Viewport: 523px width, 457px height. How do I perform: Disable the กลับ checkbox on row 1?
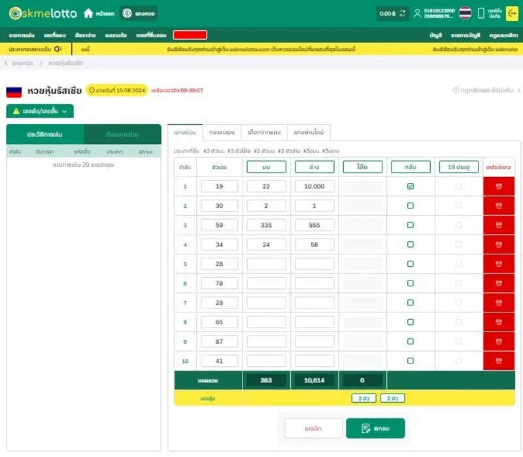click(x=410, y=186)
